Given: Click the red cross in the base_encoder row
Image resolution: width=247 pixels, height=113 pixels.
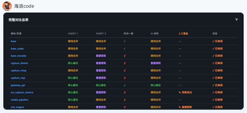Looking at the screenshot, I should pyautogui.click(x=125, y=56).
